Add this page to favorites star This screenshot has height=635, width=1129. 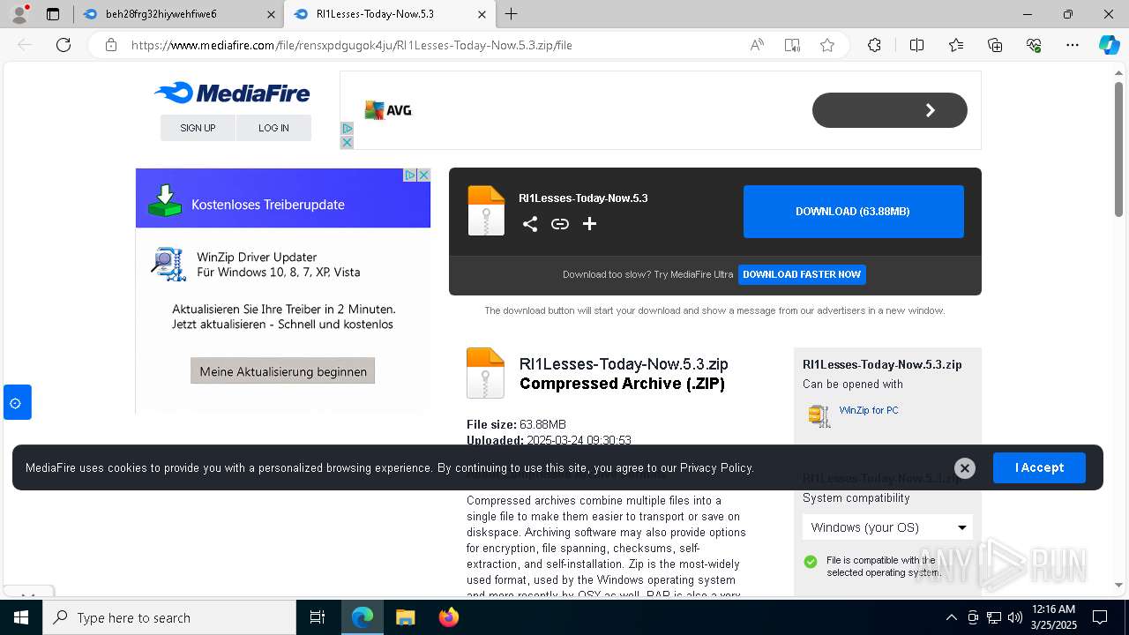(827, 45)
